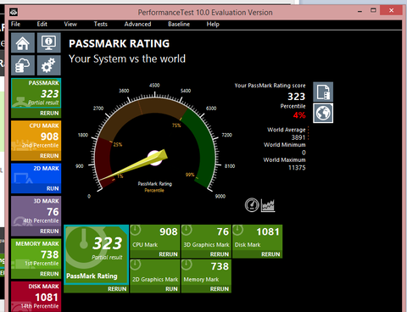Screen dimensions: 407x312
Task: Open the Advanced menu
Action: (x=137, y=25)
